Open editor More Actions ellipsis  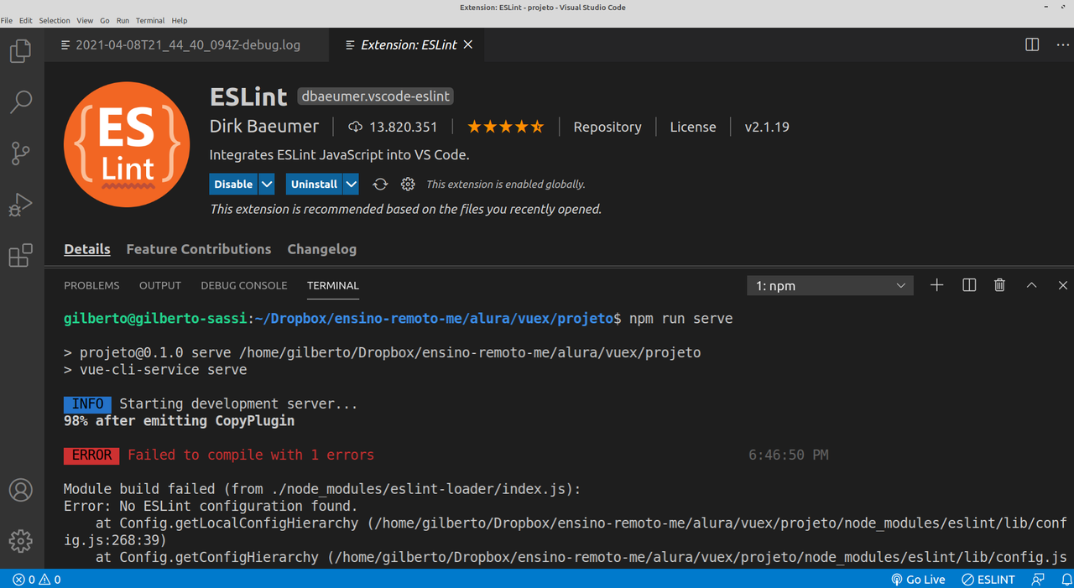(1062, 44)
